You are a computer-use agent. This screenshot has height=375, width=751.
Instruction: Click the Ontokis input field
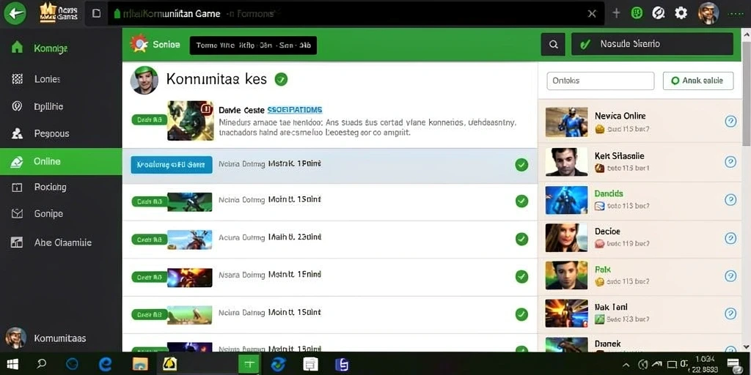pyautogui.click(x=600, y=81)
